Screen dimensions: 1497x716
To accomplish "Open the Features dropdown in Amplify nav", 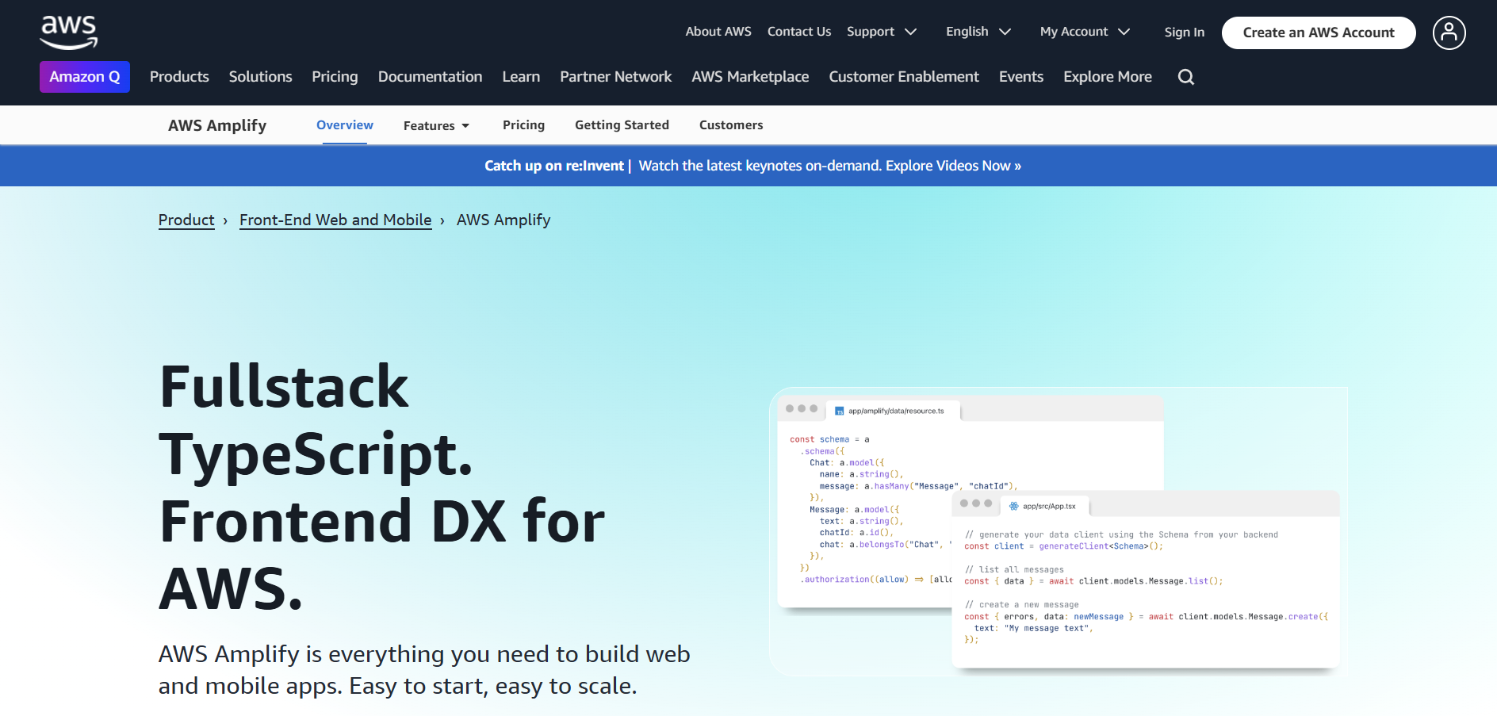I will point(436,125).
